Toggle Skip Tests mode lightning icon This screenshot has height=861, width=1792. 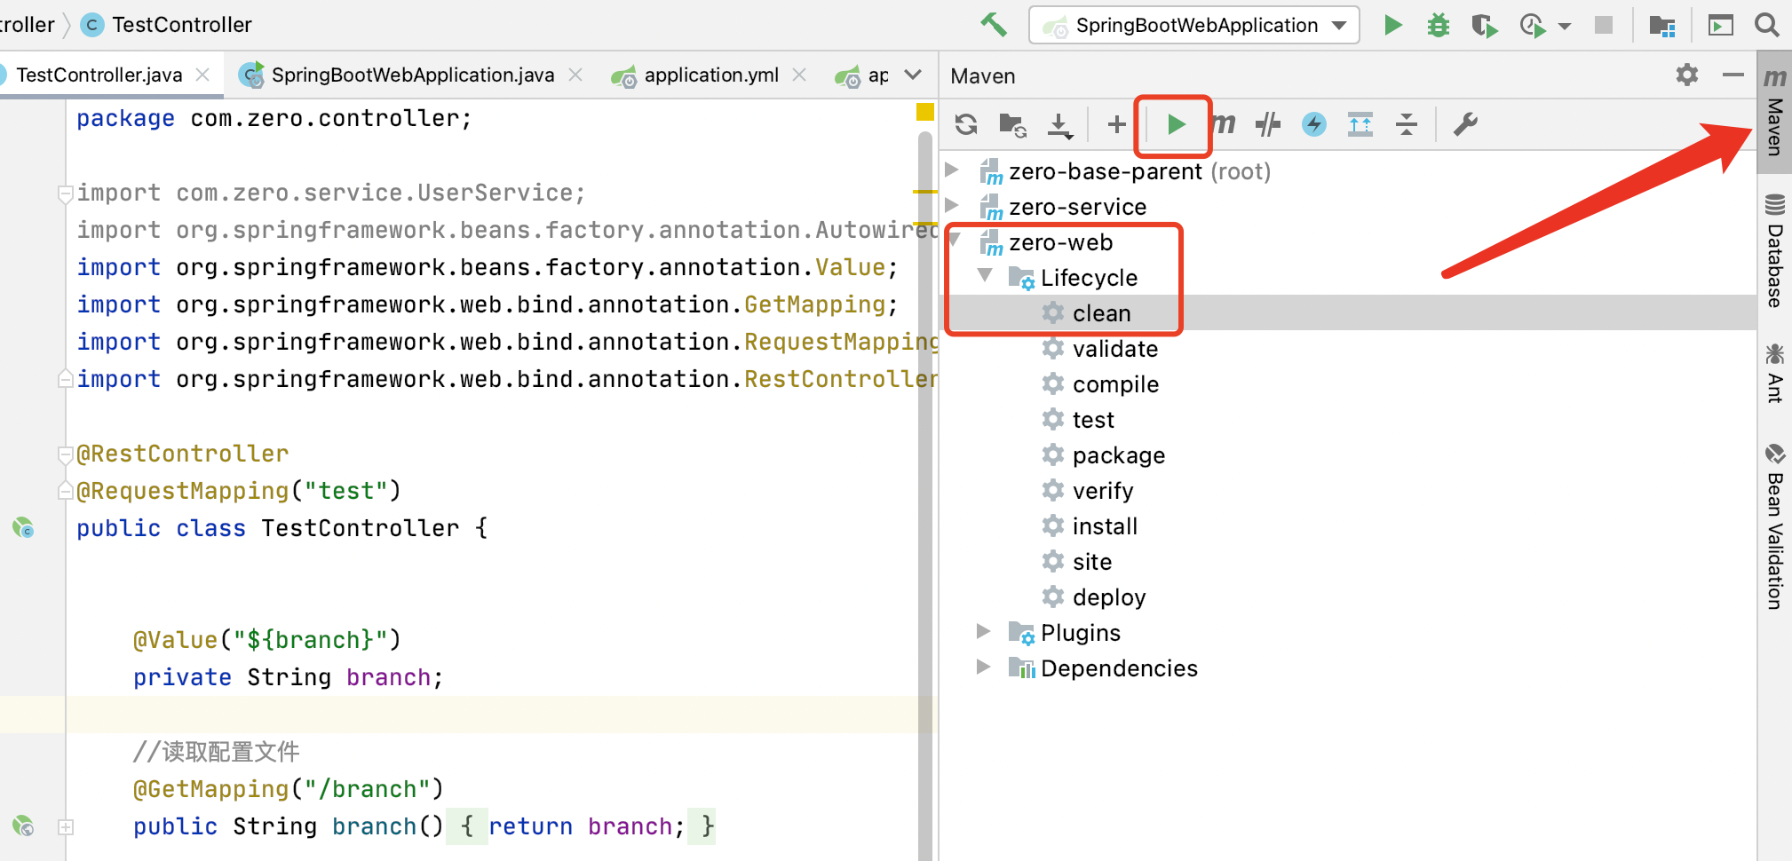pos(1314,124)
